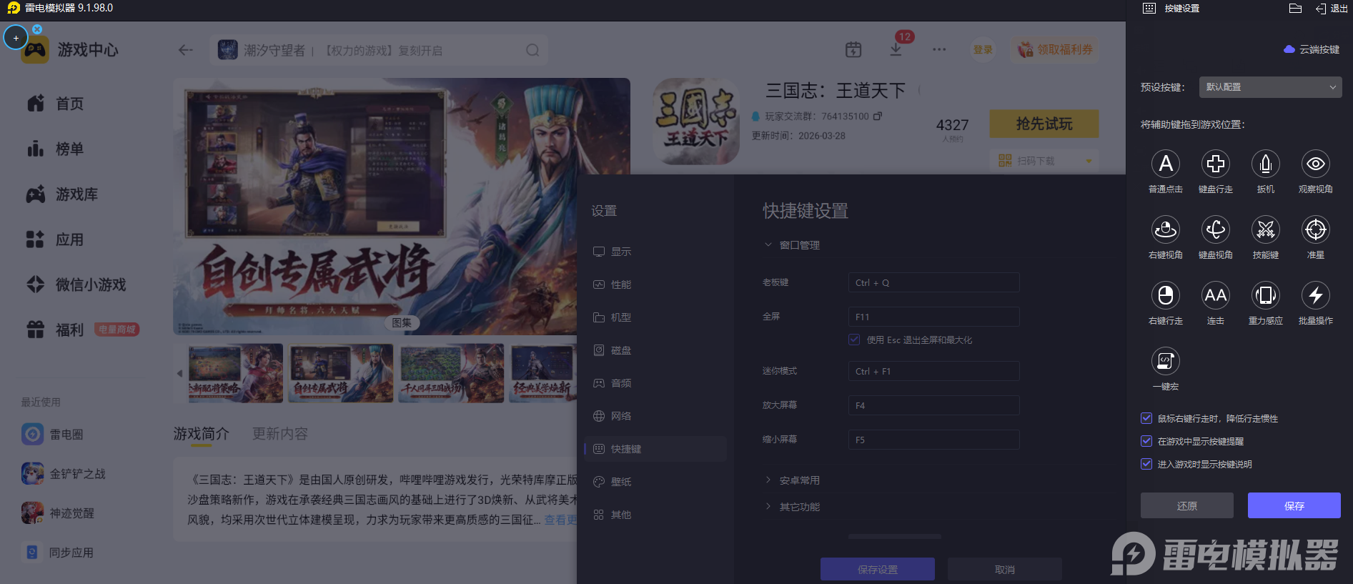Viewport: 1353px width, 584px height.
Task: Open 游戏库 in sidebar
Action: tap(63, 194)
